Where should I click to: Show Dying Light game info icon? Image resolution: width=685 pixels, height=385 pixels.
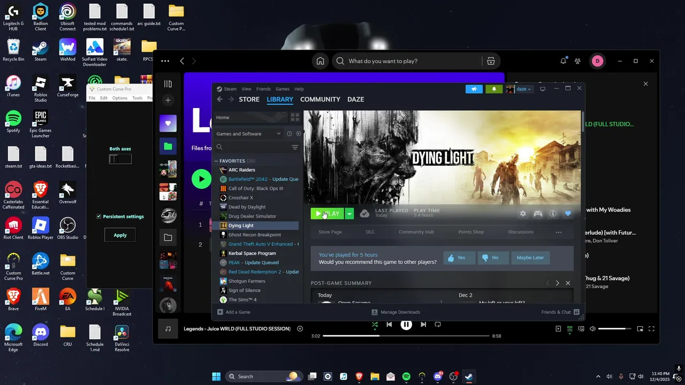[x=553, y=213]
